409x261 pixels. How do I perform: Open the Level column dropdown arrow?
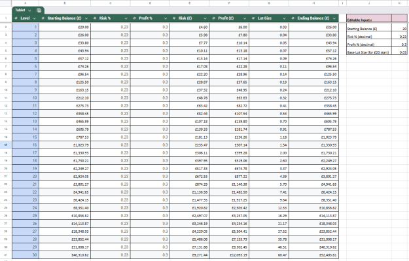point(35,18)
